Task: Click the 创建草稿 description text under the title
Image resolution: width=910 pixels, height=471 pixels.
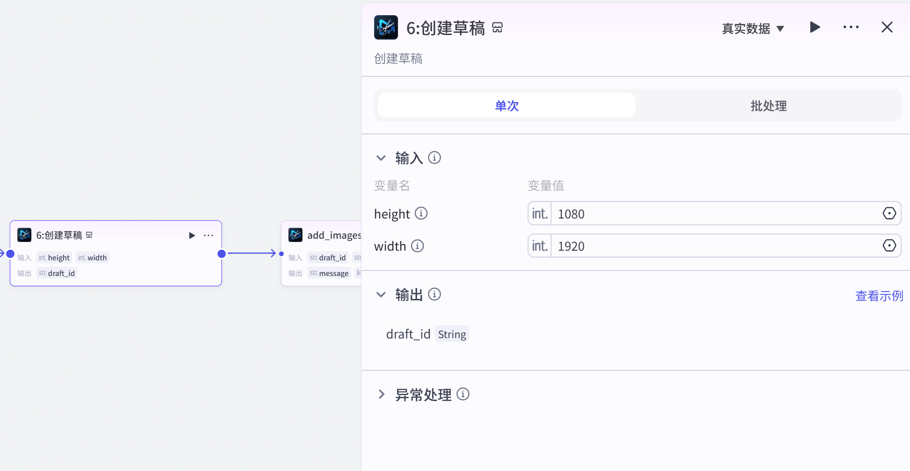Action: tap(398, 58)
